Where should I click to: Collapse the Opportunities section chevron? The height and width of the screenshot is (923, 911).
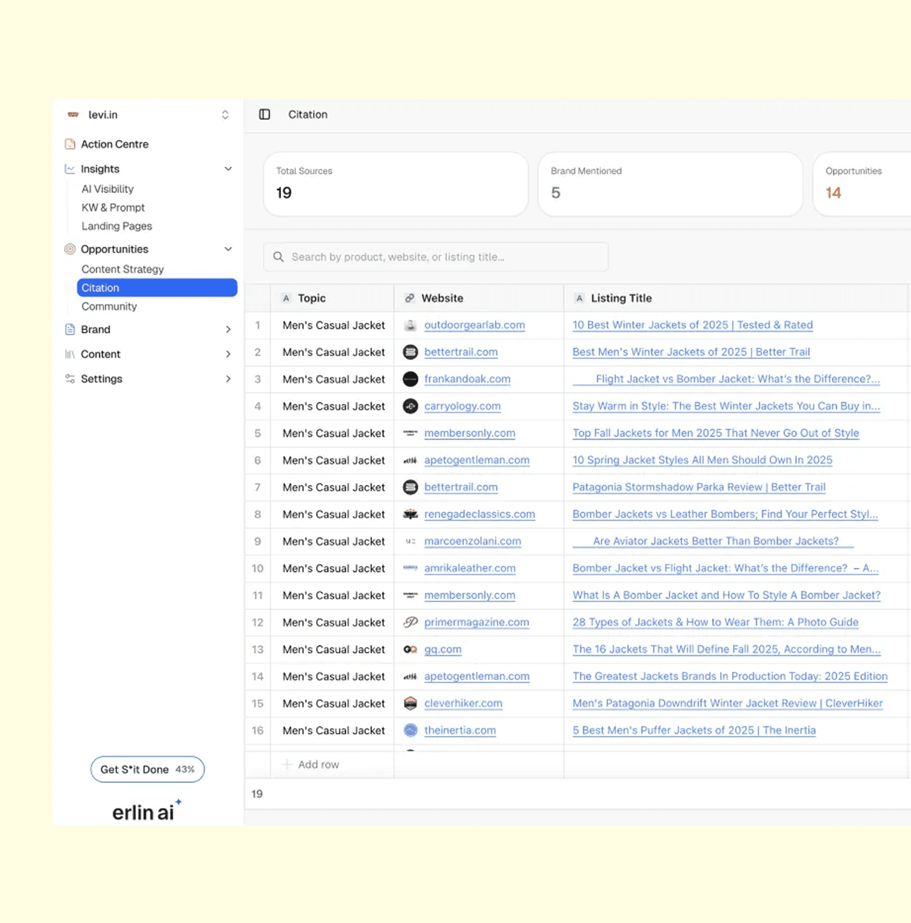click(x=228, y=249)
